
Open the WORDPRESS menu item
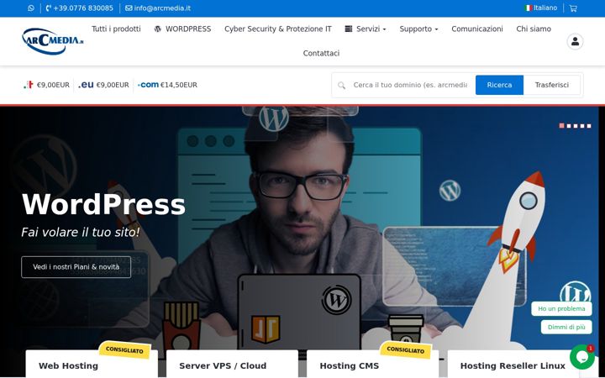tap(182, 29)
